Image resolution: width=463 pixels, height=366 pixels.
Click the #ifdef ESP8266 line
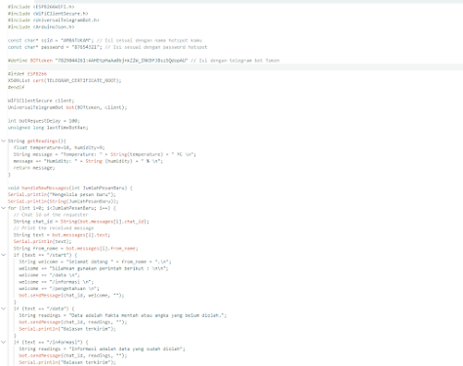click(27, 74)
